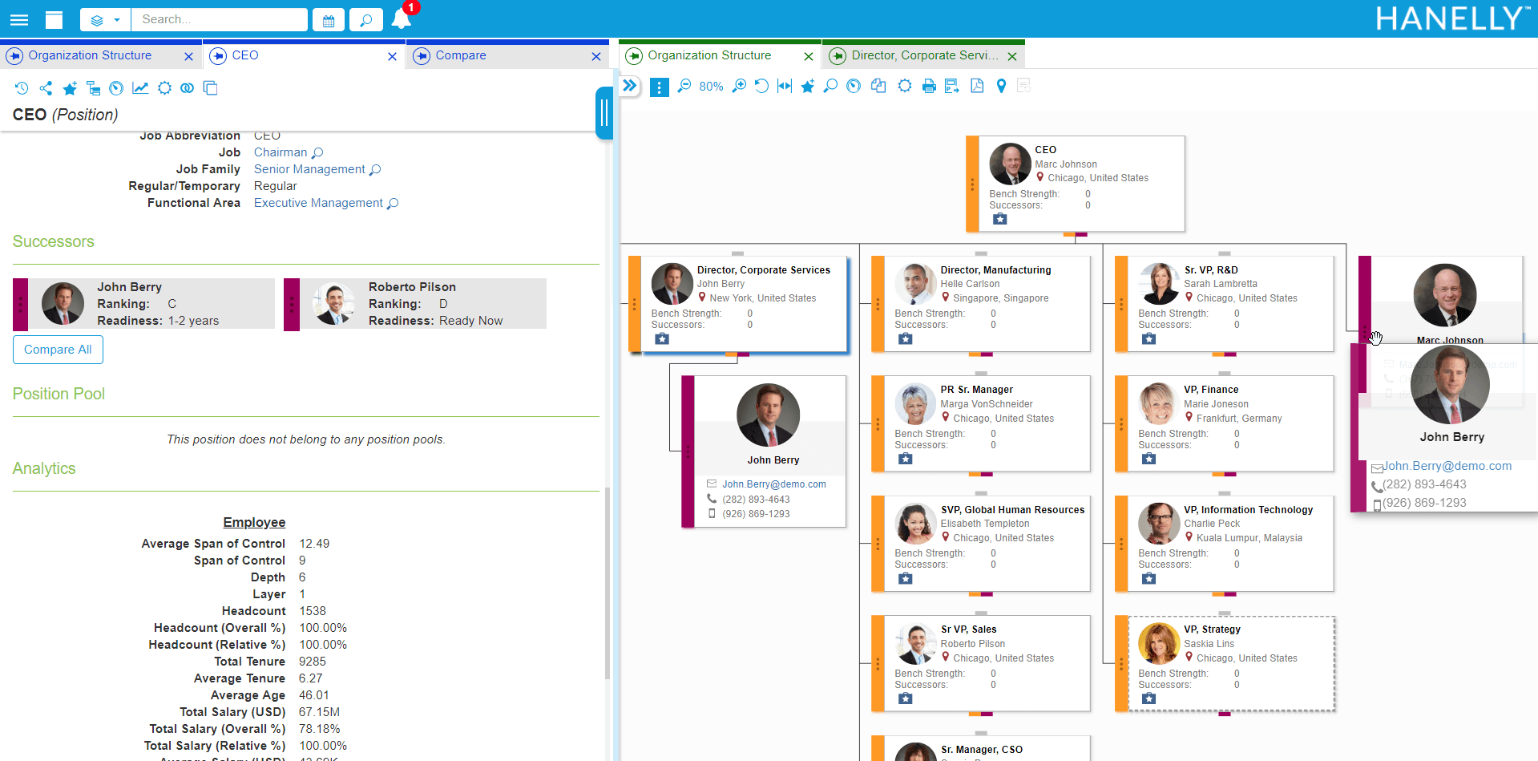
Task: Open the hamburger menu
Action: 18,19
